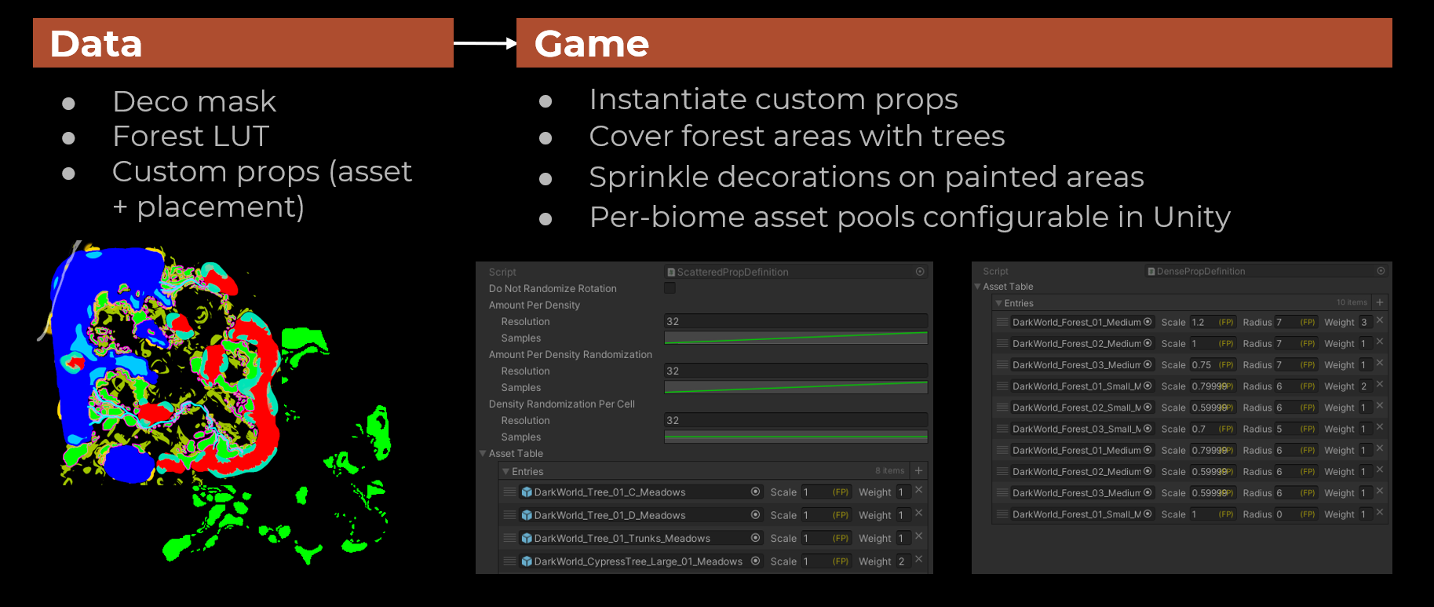Collapse the Entries list with 10 items
The width and height of the screenshot is (1434, 607).
point(998,303)
